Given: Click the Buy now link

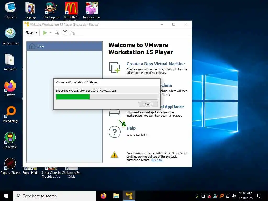Looking at the screenshot, I should pos(157,160).
